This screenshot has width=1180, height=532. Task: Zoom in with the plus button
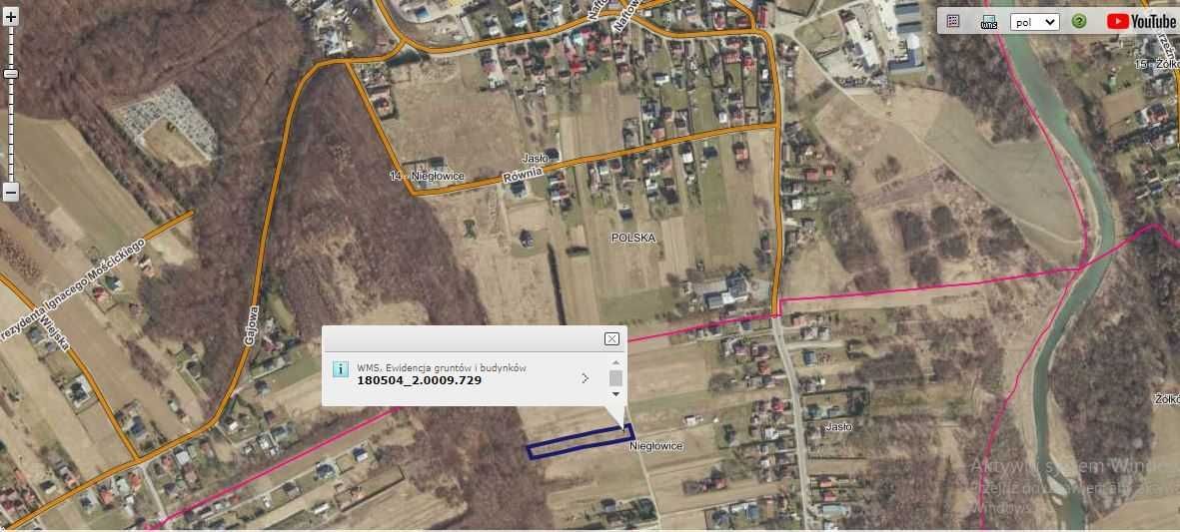tap(11, 17)
